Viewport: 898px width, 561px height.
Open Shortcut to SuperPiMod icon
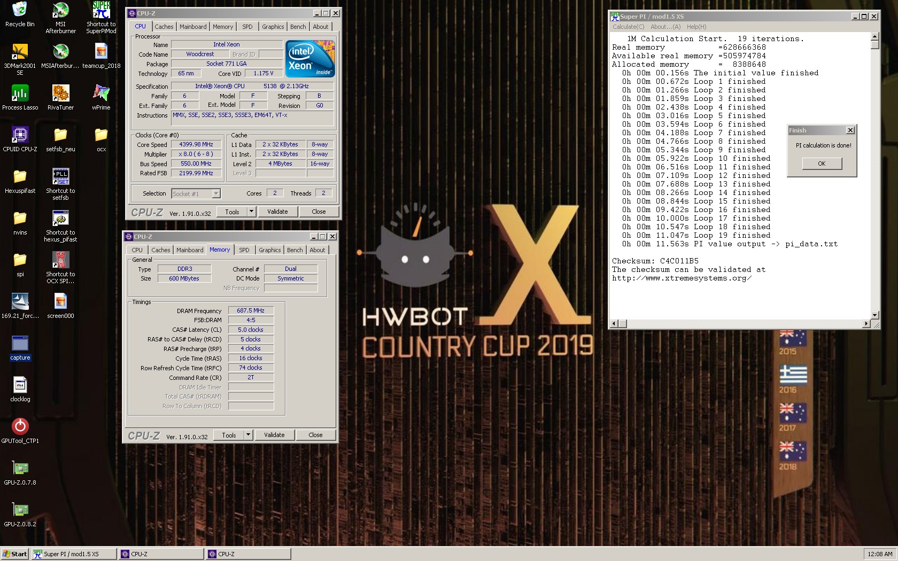click(101, 18)
